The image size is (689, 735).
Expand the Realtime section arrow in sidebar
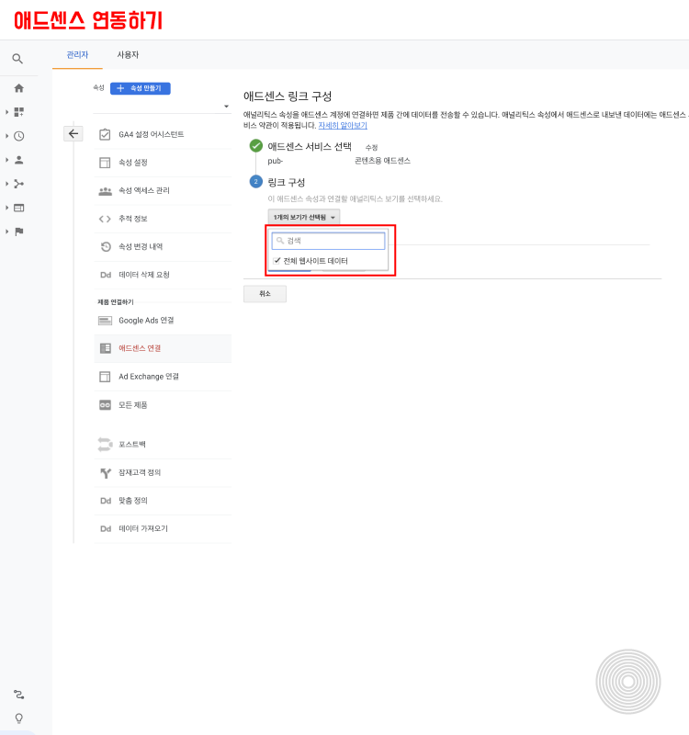click(6, 136)
